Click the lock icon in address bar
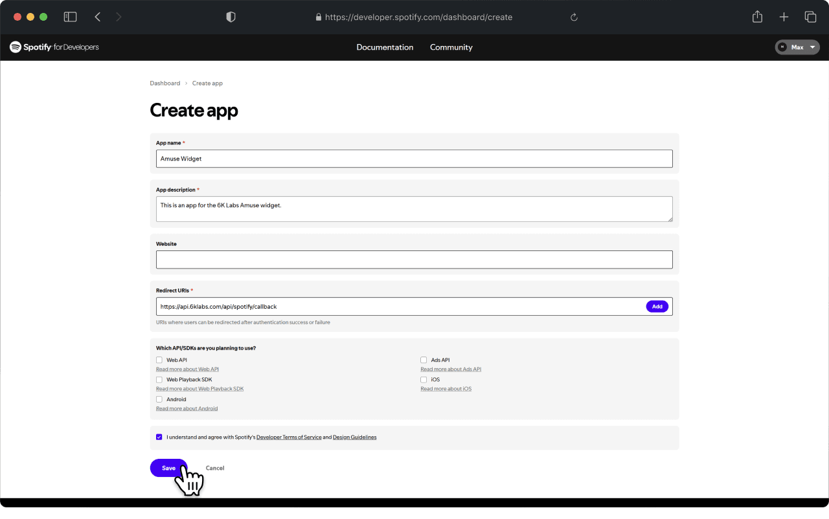 pyautogui.click(x=319, y=17)
